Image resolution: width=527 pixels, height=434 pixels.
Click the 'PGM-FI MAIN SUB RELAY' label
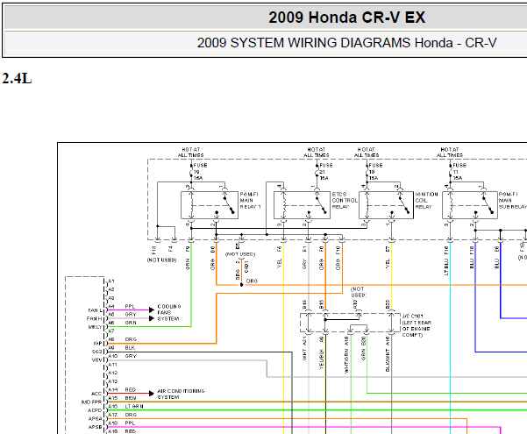click(513, 201)
